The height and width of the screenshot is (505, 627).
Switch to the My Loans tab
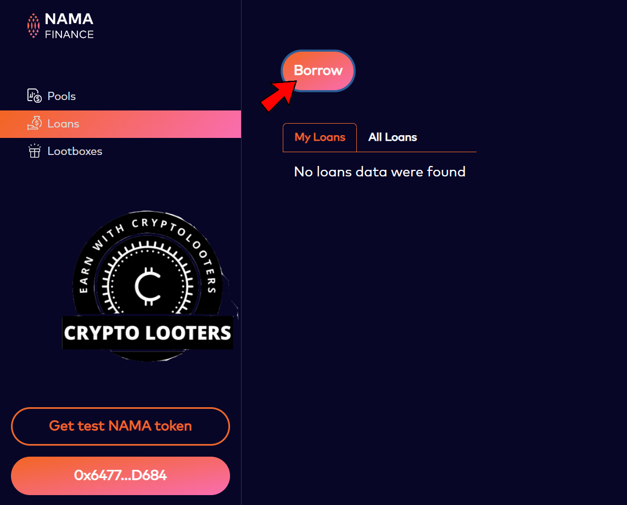(320, 137)
